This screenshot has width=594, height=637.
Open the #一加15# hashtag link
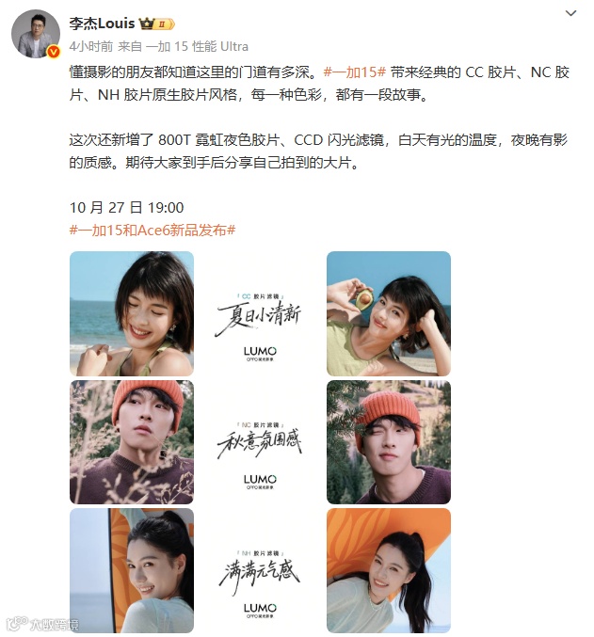click(x=355, y=72)
